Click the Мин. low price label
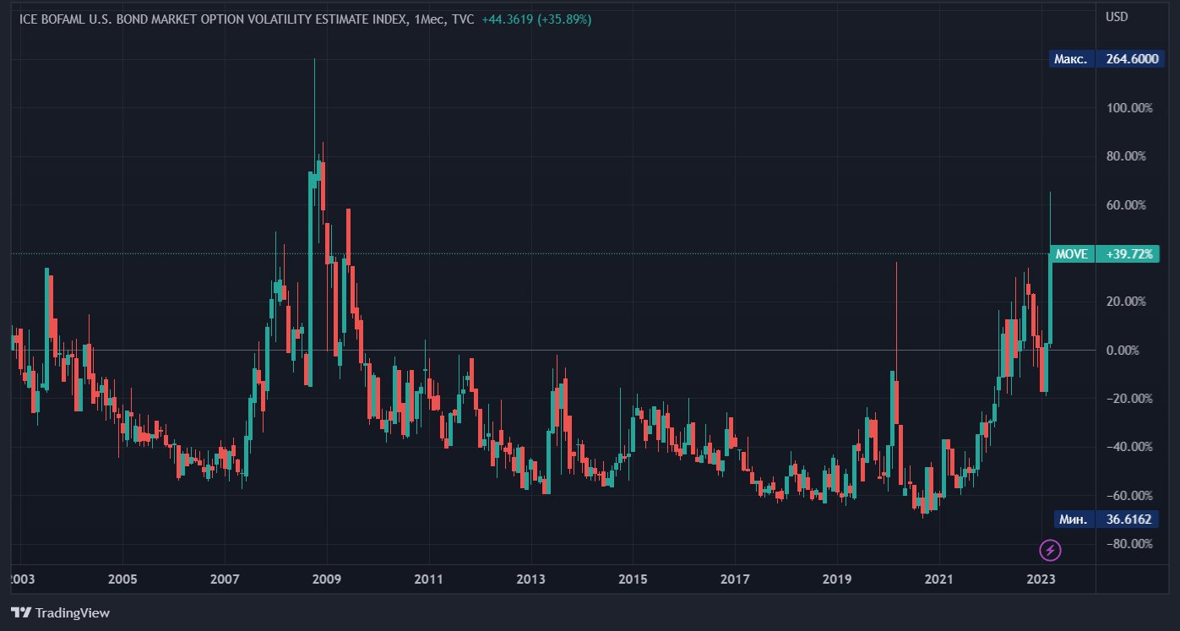Image resolution: width=1180 pixels, height=631 pixels. pyautogui.click(x=1074, y=519)
